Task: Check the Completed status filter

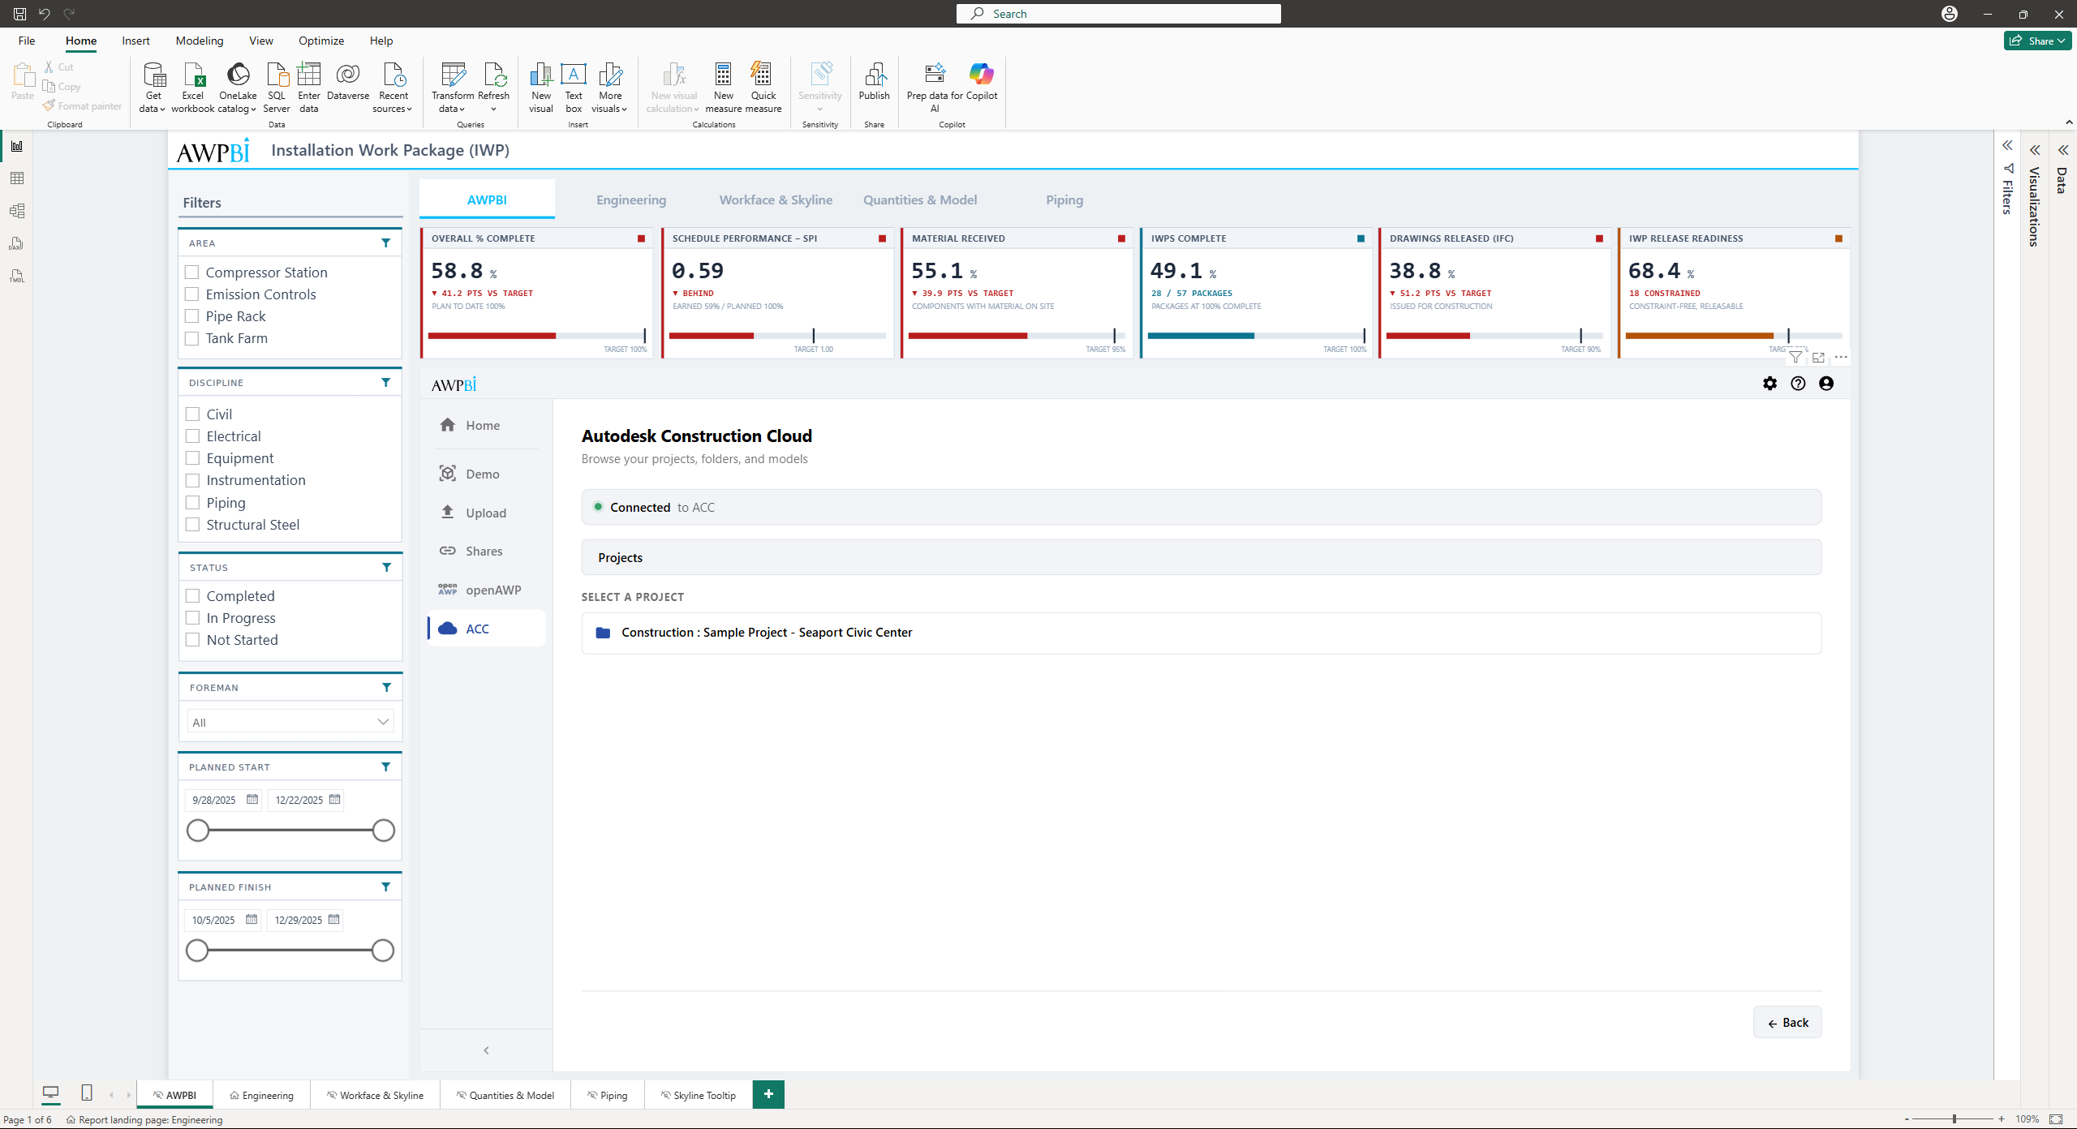Action: click(193, 596)
